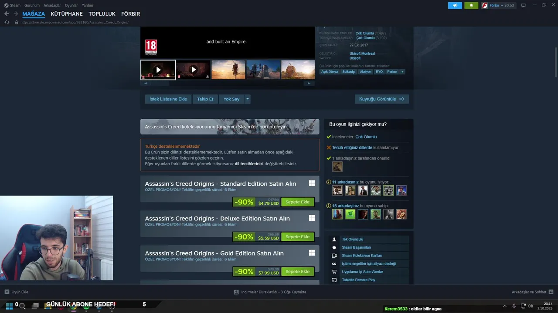
Task: Open the Windows Start button
Action: (x=9, y=306)
